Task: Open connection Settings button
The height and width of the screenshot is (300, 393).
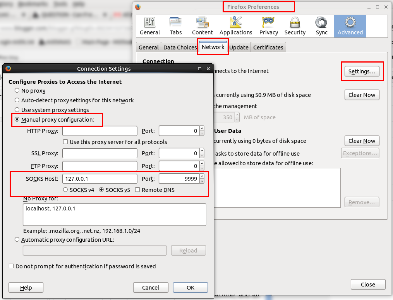Action: tap(362, 71)
